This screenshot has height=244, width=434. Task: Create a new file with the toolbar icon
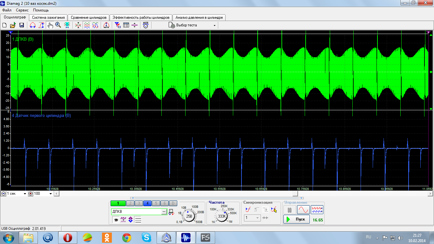coord(4,25)
